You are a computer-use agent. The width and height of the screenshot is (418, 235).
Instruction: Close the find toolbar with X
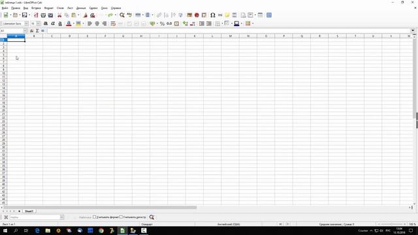click(x=6, y=217)
